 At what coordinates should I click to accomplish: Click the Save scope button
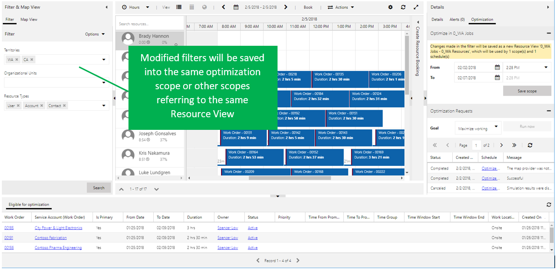[527, 91]
